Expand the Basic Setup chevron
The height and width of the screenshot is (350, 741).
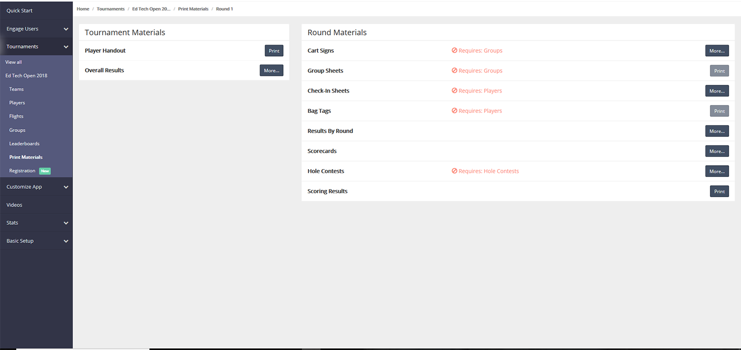coord(66,242)
